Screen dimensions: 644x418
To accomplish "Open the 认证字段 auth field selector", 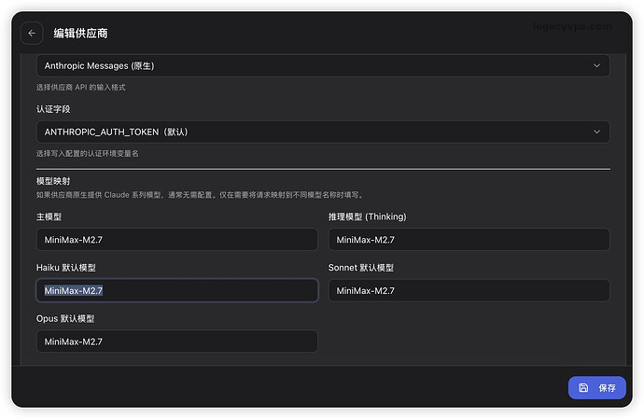I will click(x=323, y=132).
